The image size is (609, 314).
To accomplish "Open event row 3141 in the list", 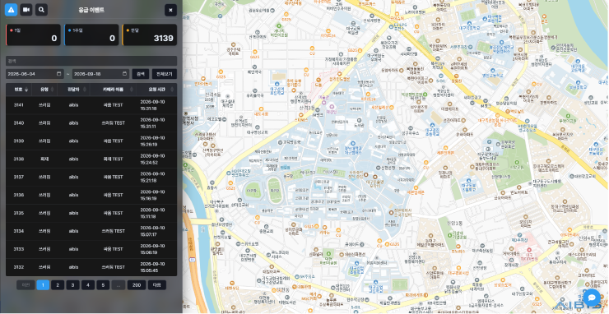I will [x=91, y=105].
